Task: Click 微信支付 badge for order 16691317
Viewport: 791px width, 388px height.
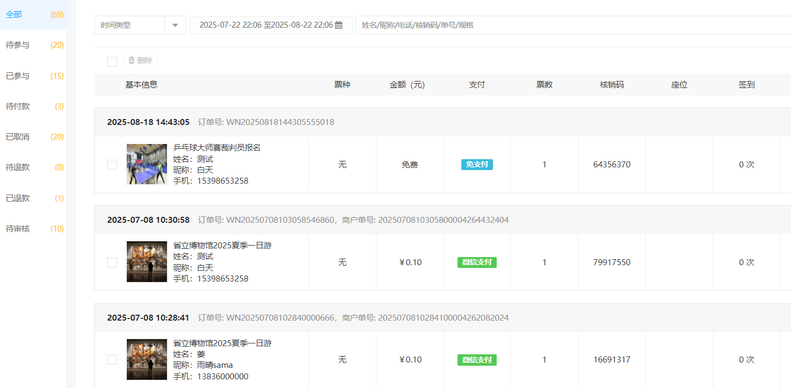Action: (477, 360)
